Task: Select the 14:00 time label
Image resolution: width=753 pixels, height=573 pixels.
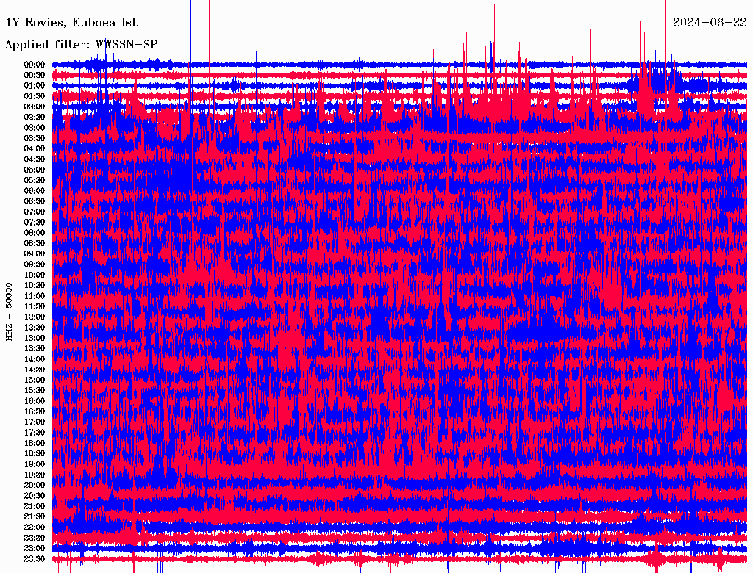Action: click(x=35, y=359)
